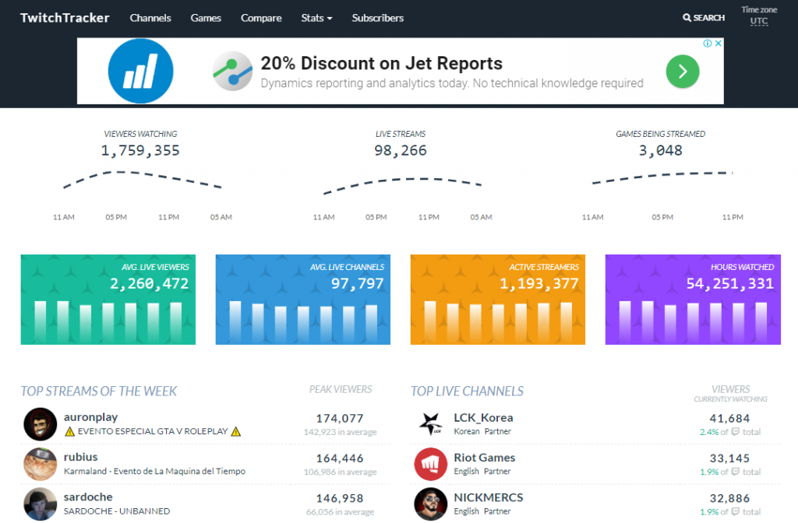Open the sardoche channel link
This screenshot has height=523, width=798.
pyautogui.click(x=88, y=497)
